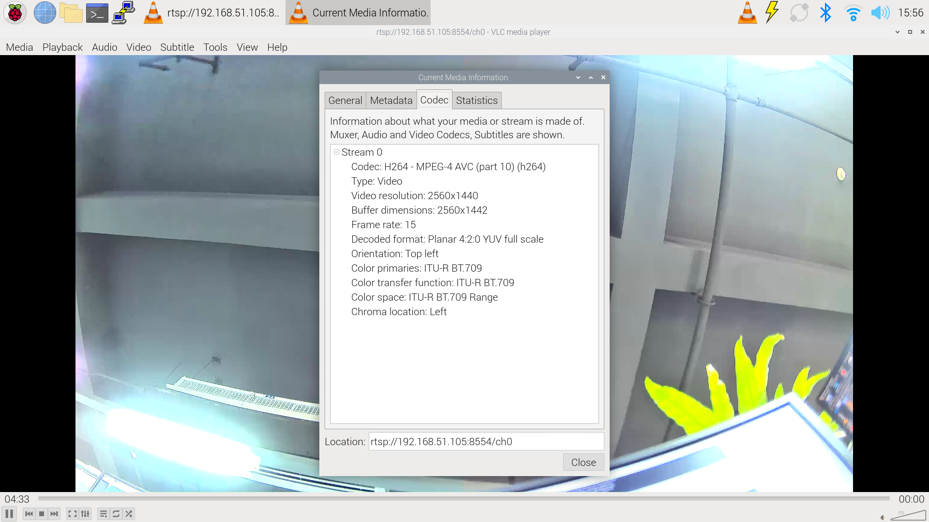Select the Frame rate: 15 row
This screenshot has height=522, width=929.
(384, 225)
